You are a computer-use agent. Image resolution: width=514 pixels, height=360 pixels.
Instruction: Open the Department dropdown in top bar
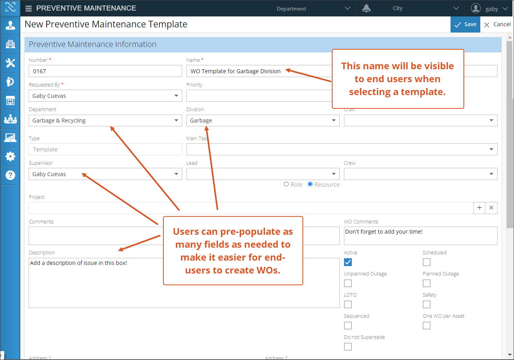[x=313, y=8]
